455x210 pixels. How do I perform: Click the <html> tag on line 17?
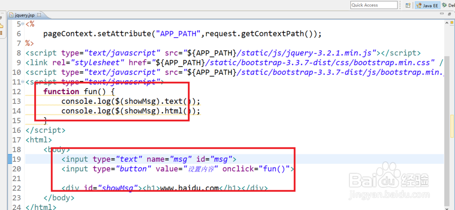(x=39, y=140)
